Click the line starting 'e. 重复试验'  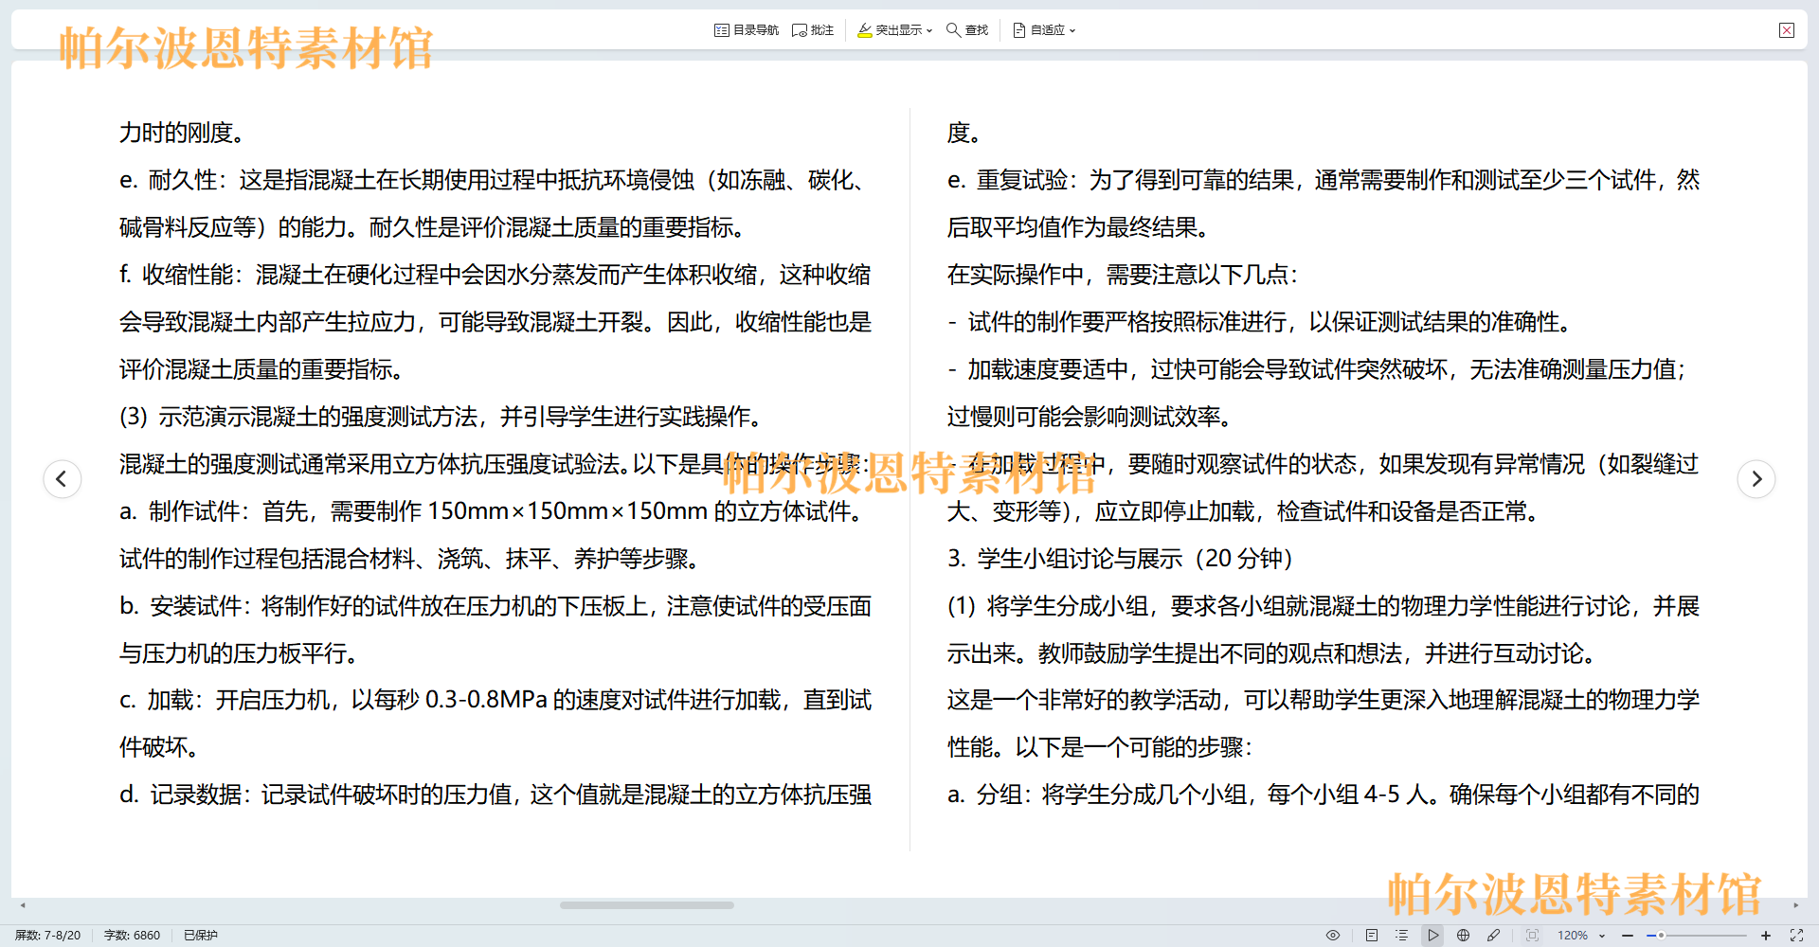[1323, 180]
